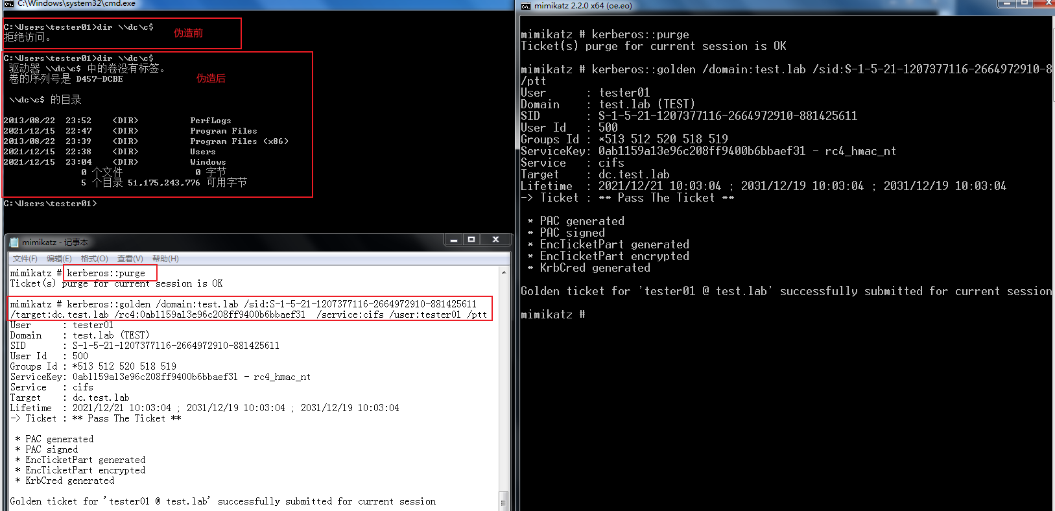The image size is (1055, 511).
Task: Click 'User Id : 500' in mimikatz console
Action: pos(569,128)
